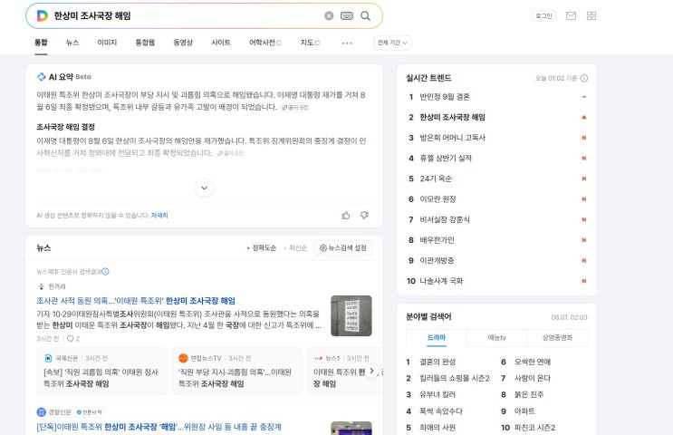The height and width of the screenshot is (435, 673).
Task: Select the 통합 tab
Action: [x=41, y=43]
